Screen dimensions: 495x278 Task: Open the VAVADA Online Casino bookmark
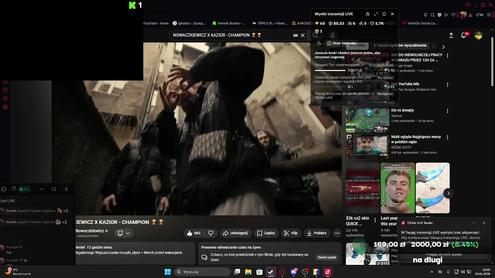420,23
